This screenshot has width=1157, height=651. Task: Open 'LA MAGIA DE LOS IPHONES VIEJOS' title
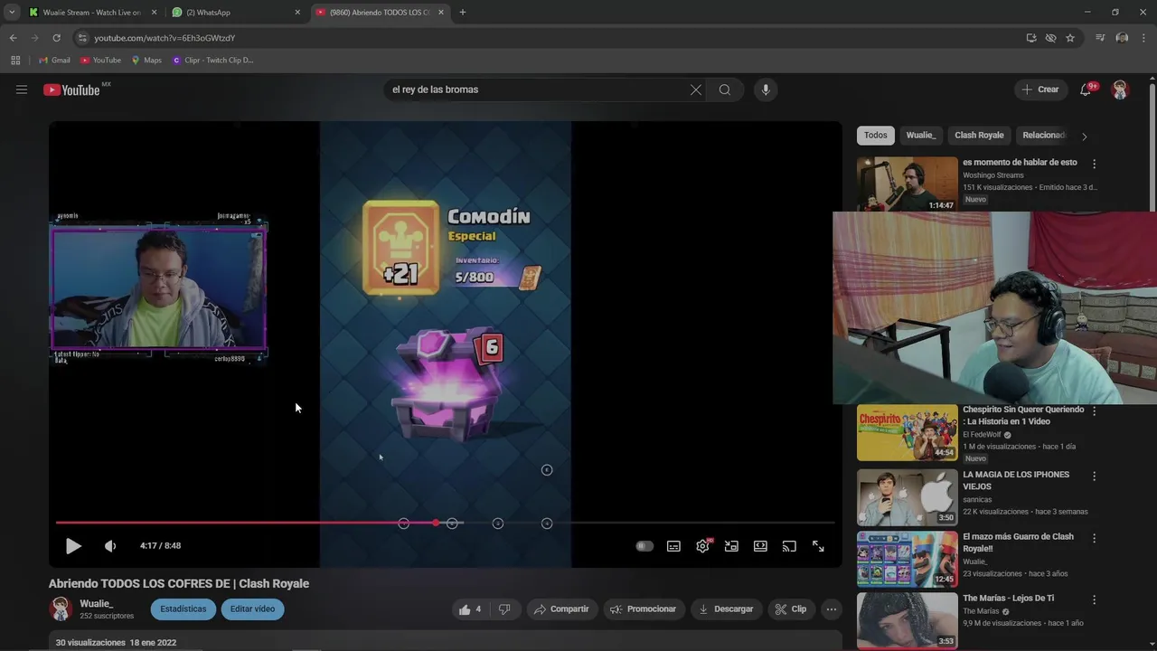[x=1015, y=480]
